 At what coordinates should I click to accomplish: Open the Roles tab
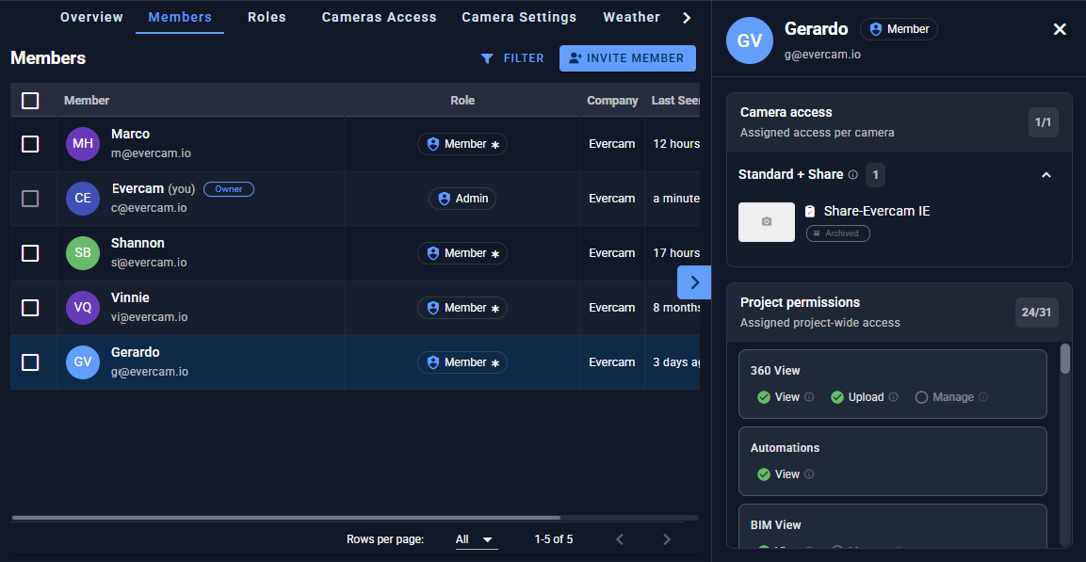click(267, 17)
